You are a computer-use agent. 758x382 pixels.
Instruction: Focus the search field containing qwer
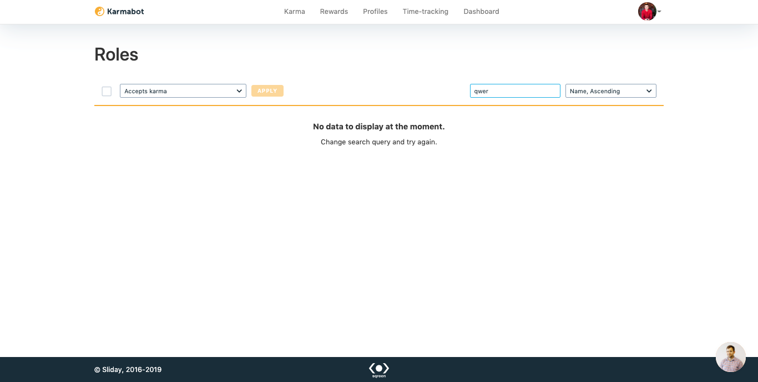click(x=515, y=91)
